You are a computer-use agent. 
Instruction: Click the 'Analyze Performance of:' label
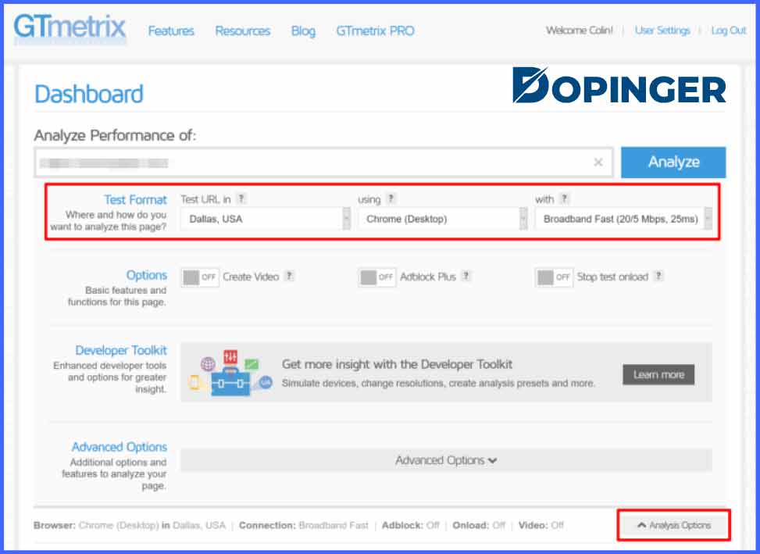[115, 135]
